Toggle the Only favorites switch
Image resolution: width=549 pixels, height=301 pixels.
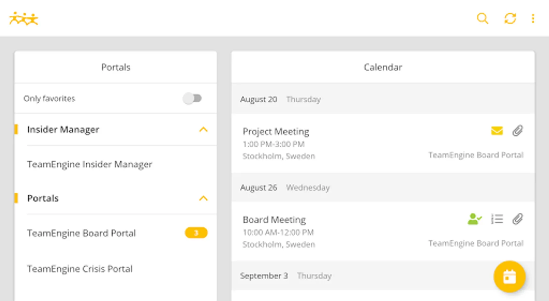pyautogui.click(x=192, y=98)
